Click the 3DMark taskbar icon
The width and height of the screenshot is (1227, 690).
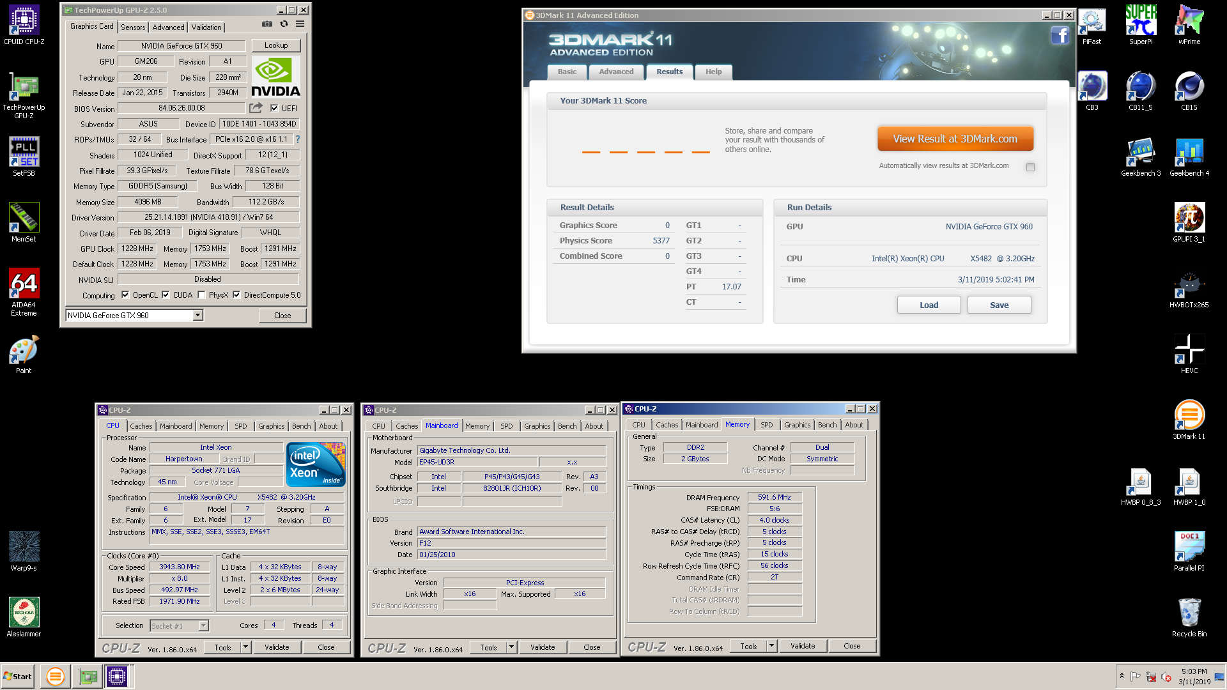[x=56, y=676]
